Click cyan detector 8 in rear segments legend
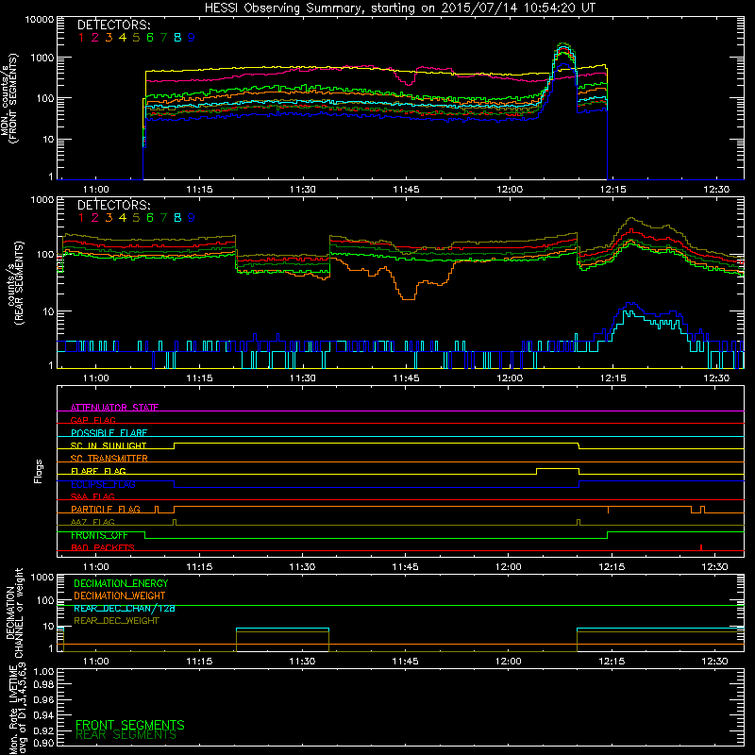 tap(177, 218)
